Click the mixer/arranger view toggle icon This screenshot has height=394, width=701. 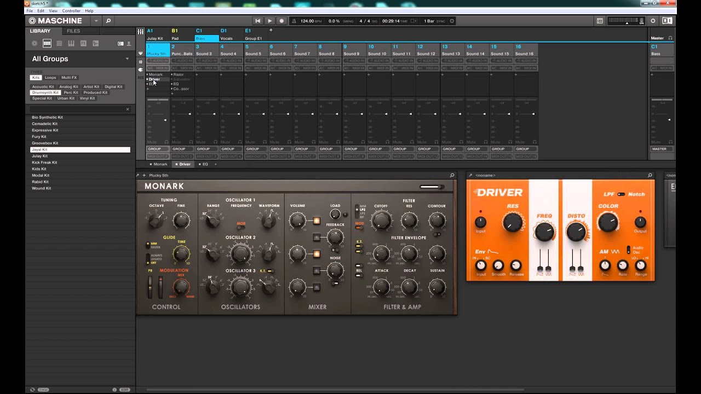point(600,21)
